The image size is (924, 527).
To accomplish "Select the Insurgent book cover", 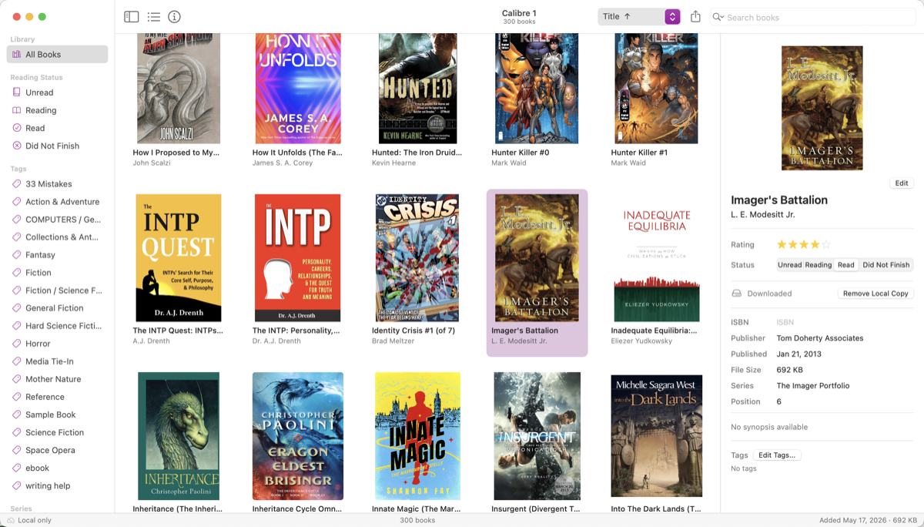I will pyautogui.click(x=537, y=436).
